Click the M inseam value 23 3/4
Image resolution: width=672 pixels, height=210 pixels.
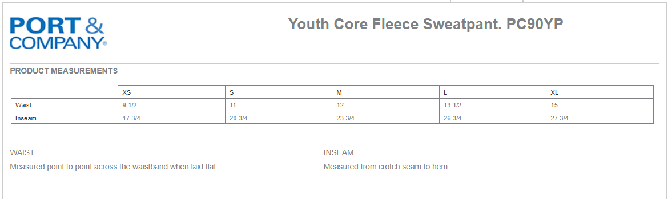point(345,118)
